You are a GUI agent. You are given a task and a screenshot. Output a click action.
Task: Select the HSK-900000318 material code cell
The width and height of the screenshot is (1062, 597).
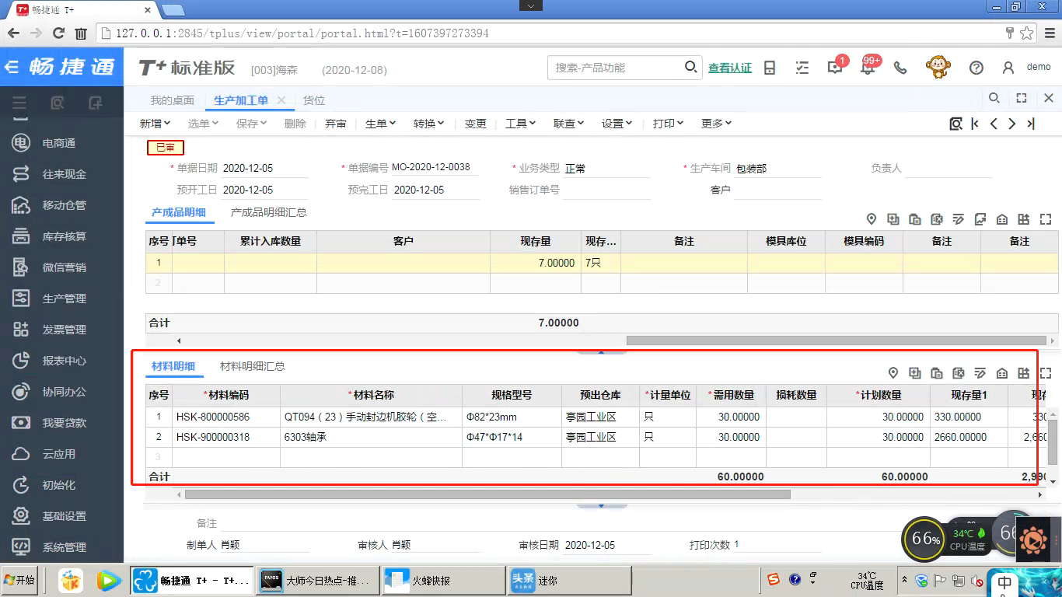(226, 437)
